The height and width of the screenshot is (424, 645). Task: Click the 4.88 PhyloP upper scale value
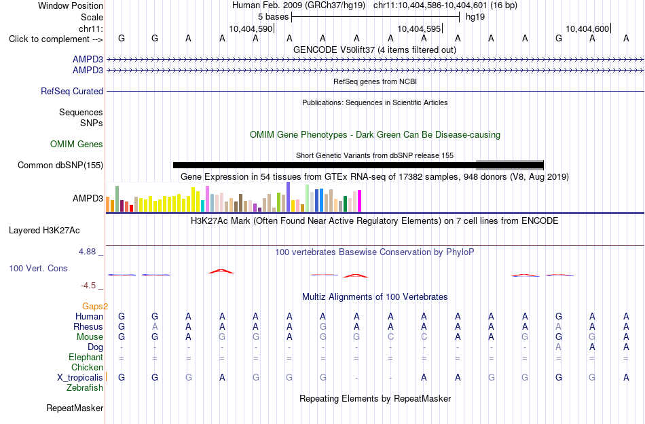[x=87, y=252]
